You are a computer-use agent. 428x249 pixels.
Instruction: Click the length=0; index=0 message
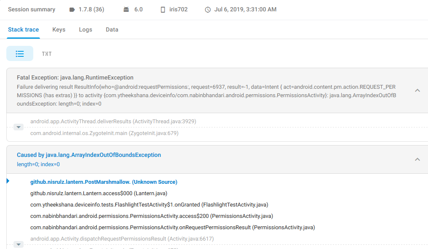pos(38,164)
